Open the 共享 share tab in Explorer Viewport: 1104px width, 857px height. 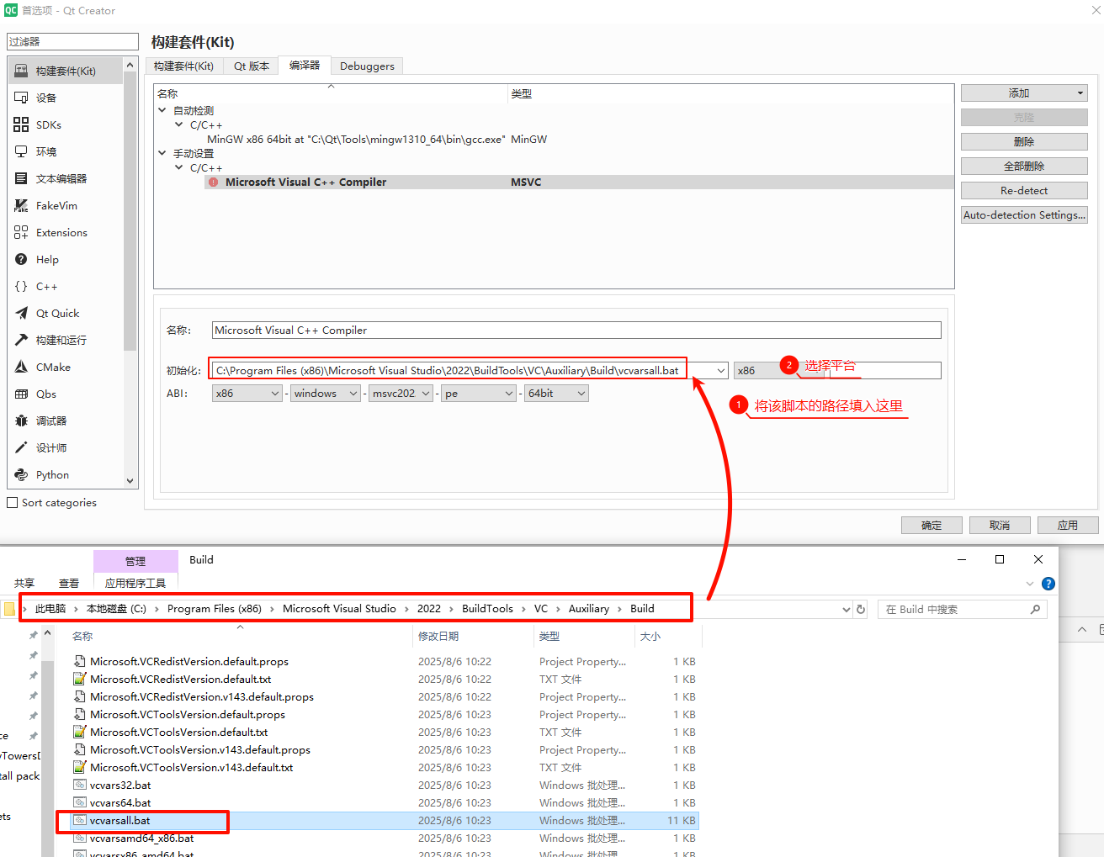coord(24,583)
